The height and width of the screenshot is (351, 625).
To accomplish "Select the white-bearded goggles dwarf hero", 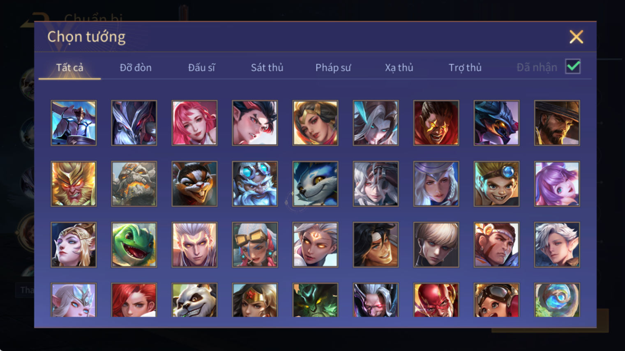I will point(255,184).
